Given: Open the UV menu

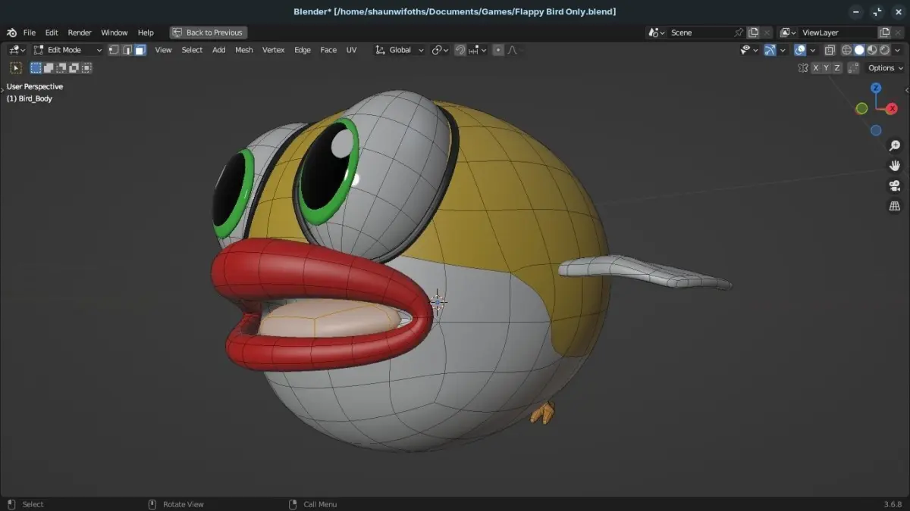Looking at the screenshot, I should pos(351,50).
